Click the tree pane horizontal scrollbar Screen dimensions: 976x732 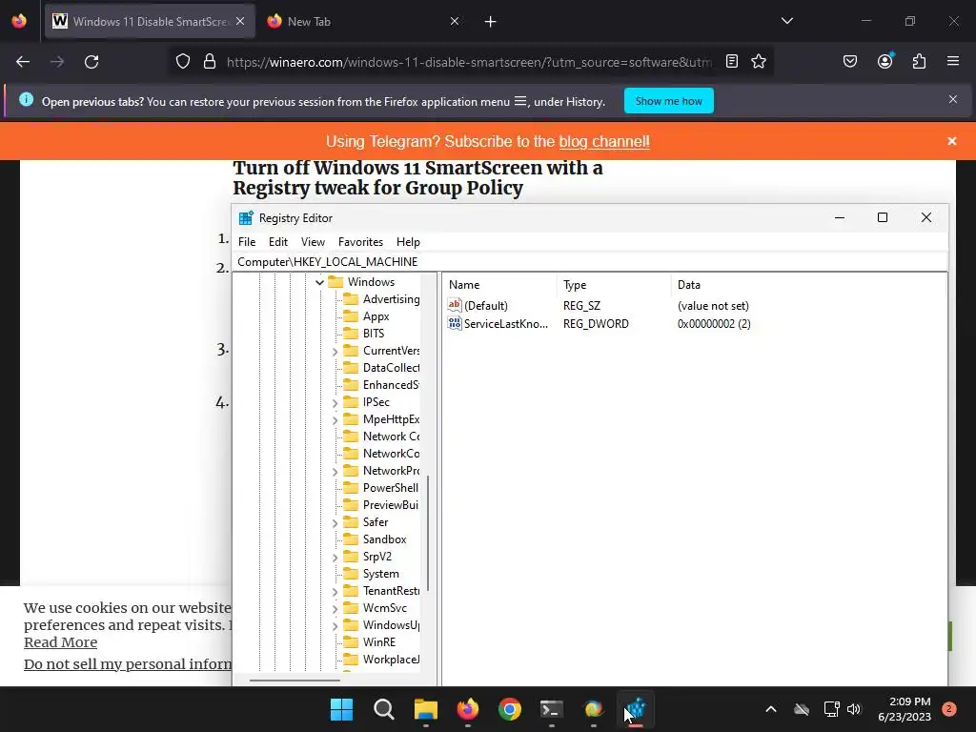pos(295,680)
